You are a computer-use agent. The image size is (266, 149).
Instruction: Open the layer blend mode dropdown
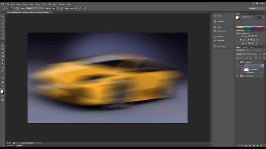pyautogui.click(x=243, y=54)
